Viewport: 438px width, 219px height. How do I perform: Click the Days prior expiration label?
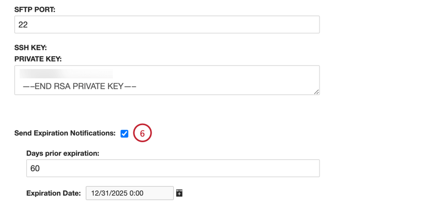pyautogui.click(x=63, y=154)
